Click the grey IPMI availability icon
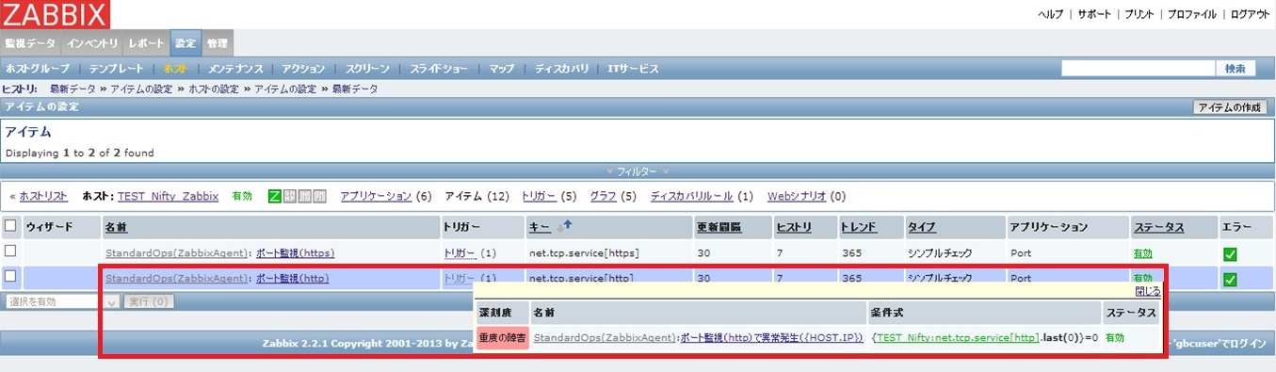The height and width of the screenshot is (372, 1276). 319,196
